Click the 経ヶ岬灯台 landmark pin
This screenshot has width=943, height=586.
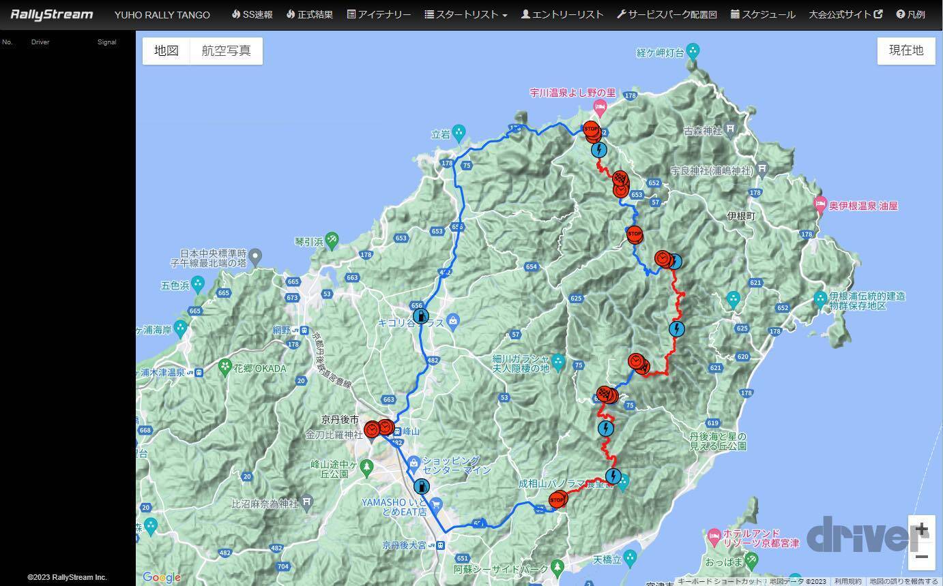(x=693, y=51)
